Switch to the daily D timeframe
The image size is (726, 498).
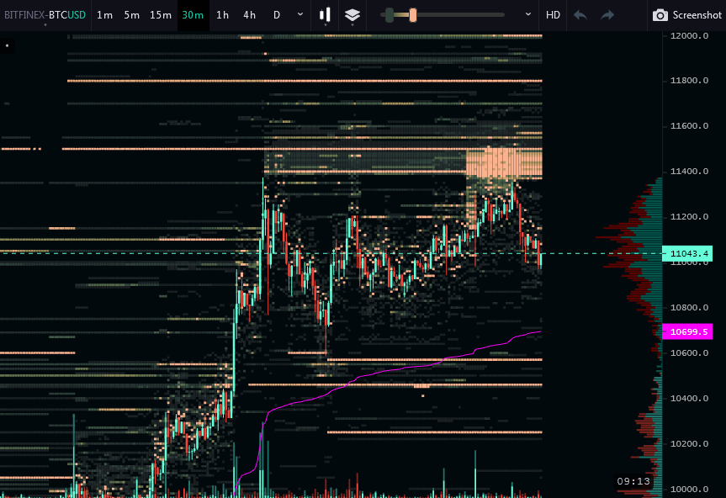click(277, 15)
